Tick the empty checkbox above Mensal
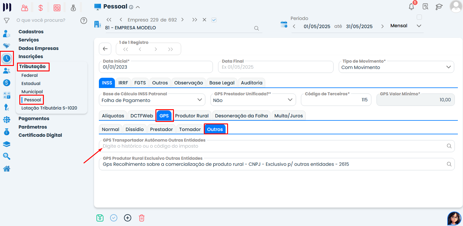The width and height of the screenshot is (463, 226). (419, 17)
